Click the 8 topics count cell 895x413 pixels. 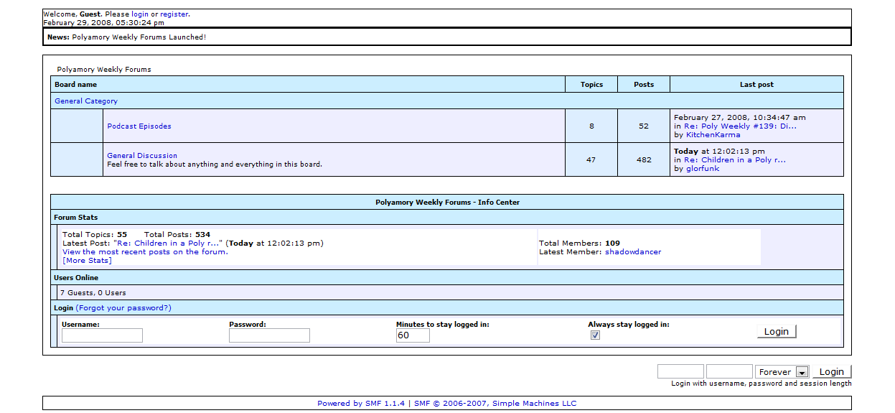pos(591,126)
